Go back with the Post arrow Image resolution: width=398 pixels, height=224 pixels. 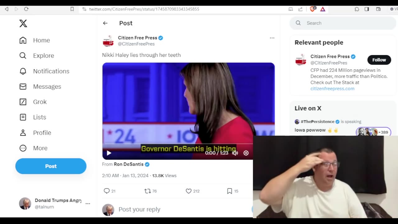(105, 23)
